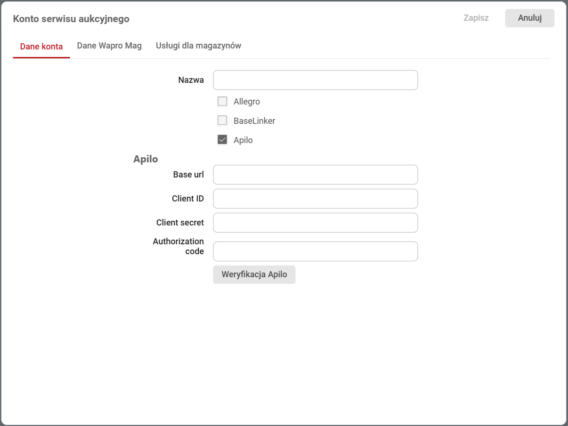Screen dimensions: 568x426
Task: Click the BaseLinker label text
Action: click(x=254, y=121)
